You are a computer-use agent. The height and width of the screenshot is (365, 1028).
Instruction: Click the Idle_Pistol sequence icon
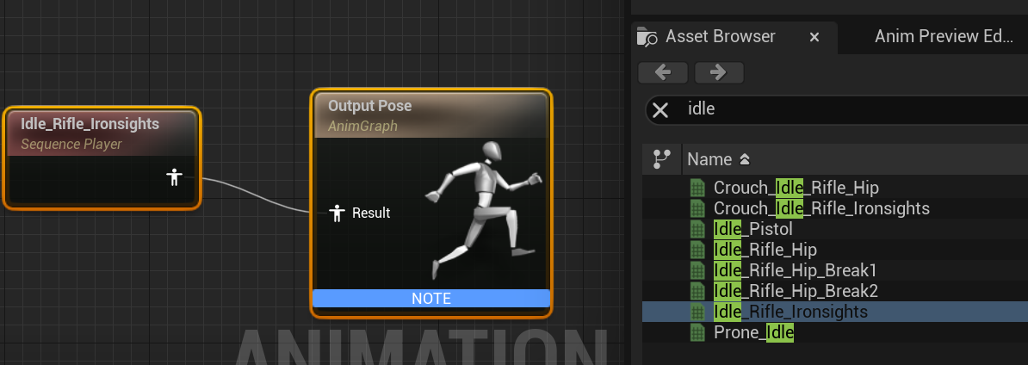pyautogui.click(x=697, y=229)
